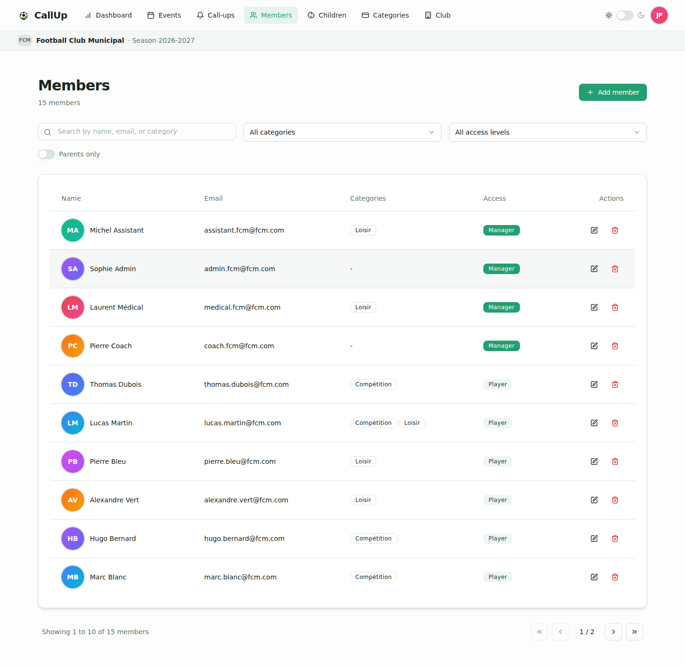
Task: Edit Hugo Bernard's member record
Action: coord(594,539)
